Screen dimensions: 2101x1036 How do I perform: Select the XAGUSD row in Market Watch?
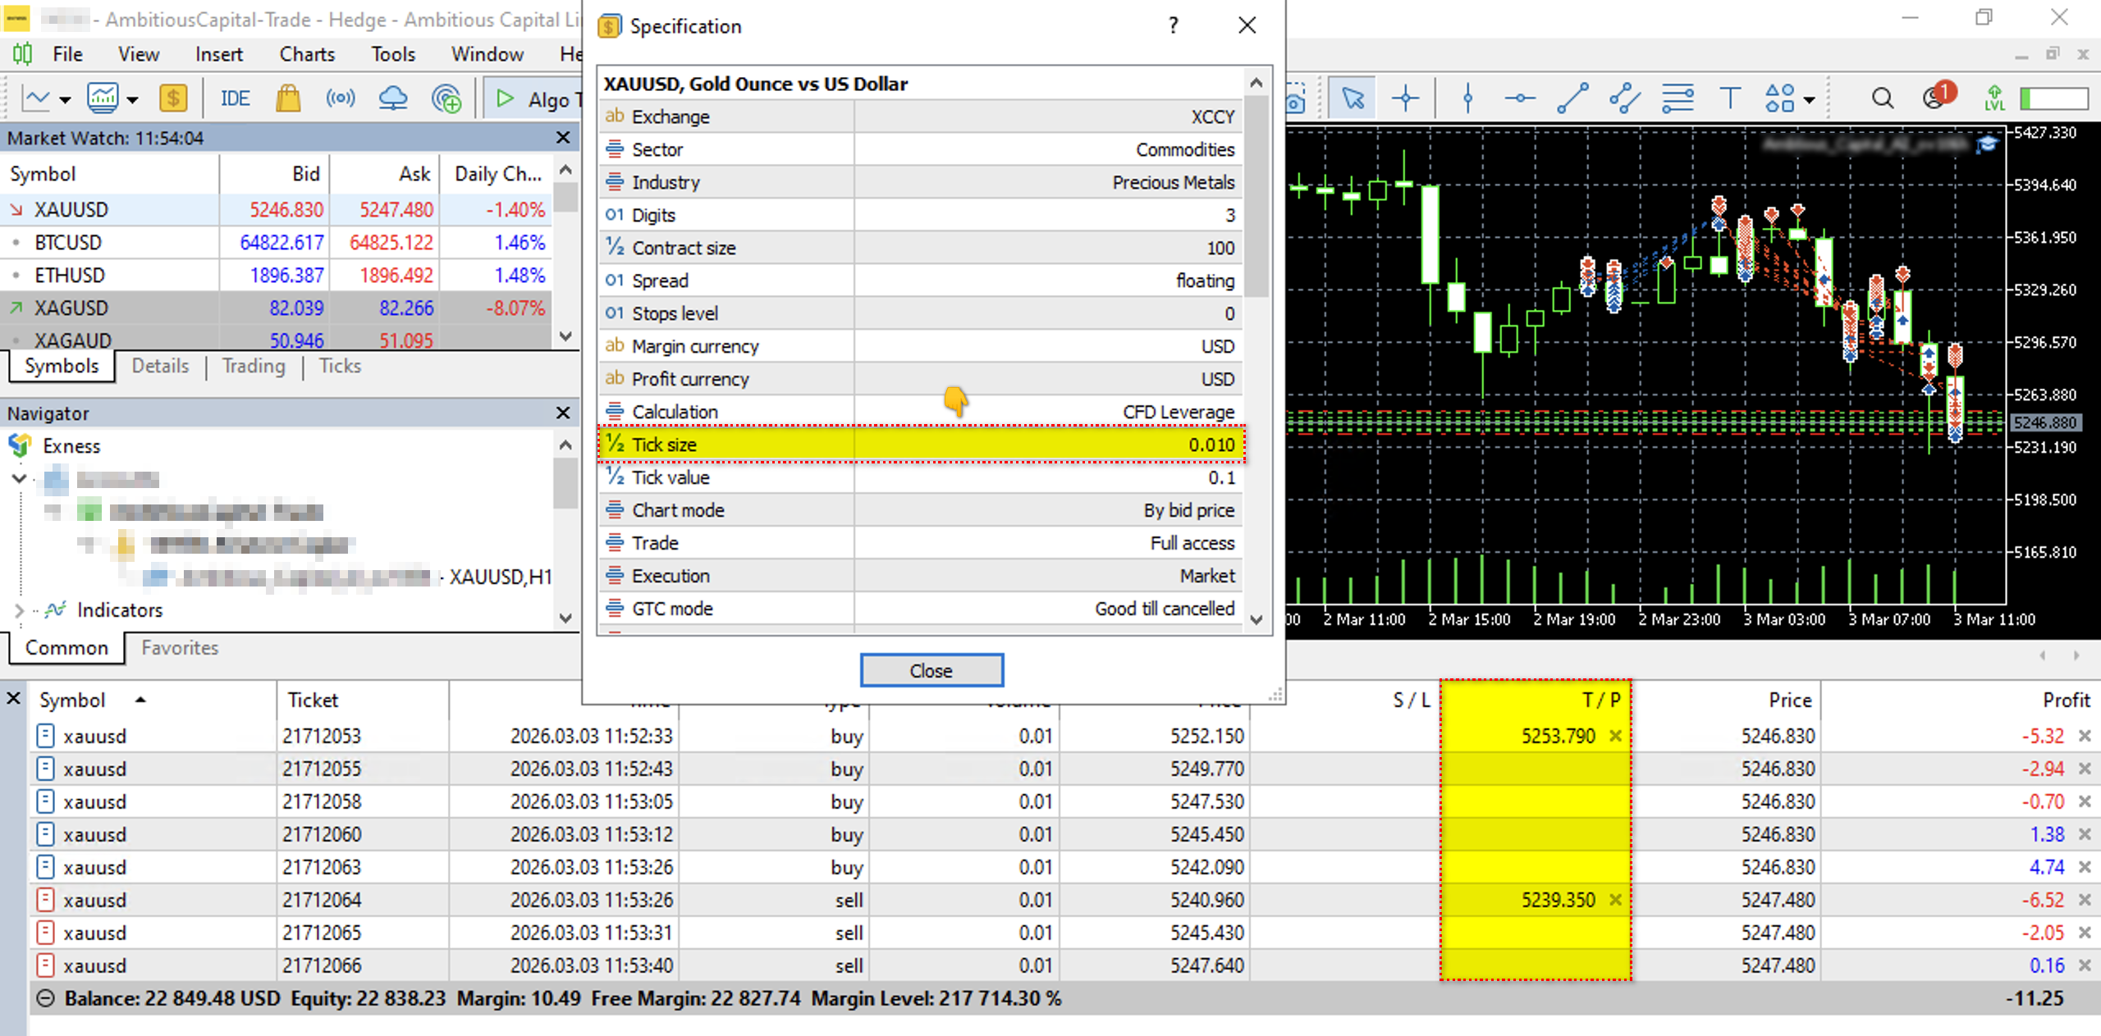coord(71,308)
